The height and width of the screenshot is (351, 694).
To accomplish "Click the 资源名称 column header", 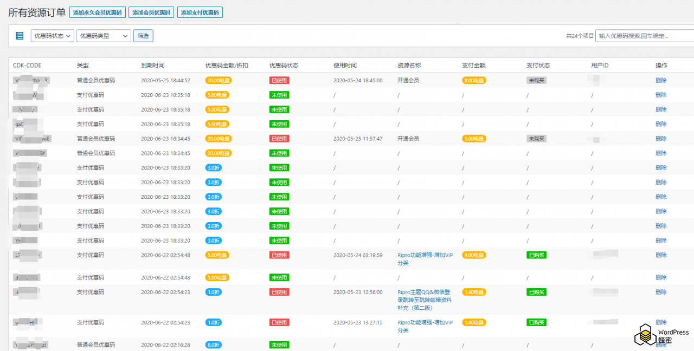I will (409, 66).
